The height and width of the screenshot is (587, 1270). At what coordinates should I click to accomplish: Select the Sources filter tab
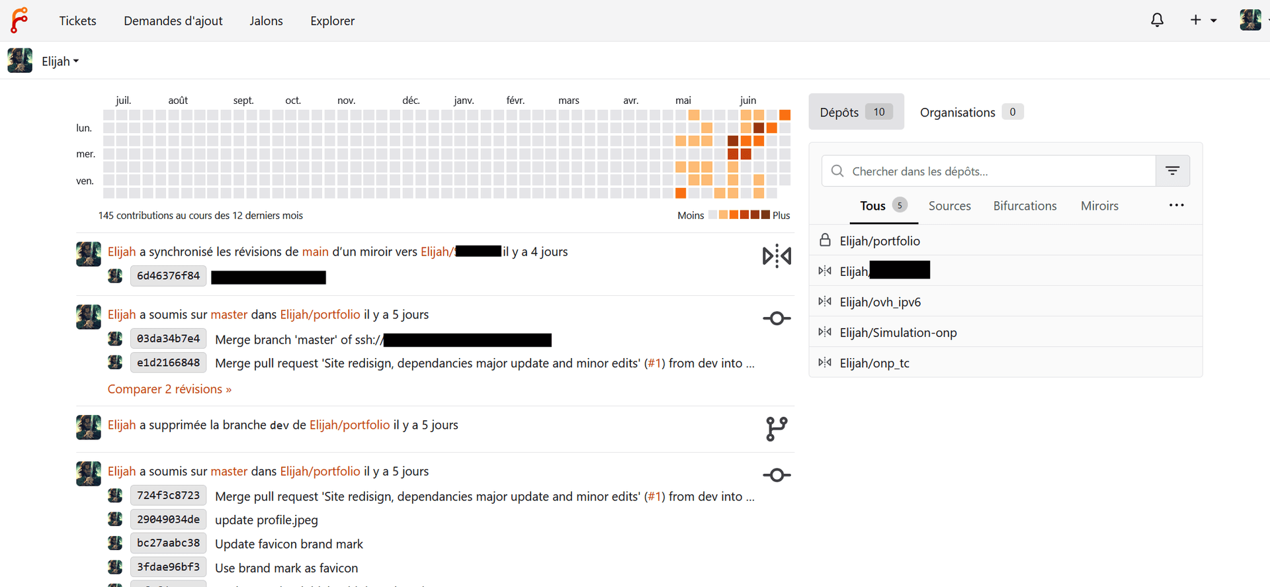click(x=949, y=206)
